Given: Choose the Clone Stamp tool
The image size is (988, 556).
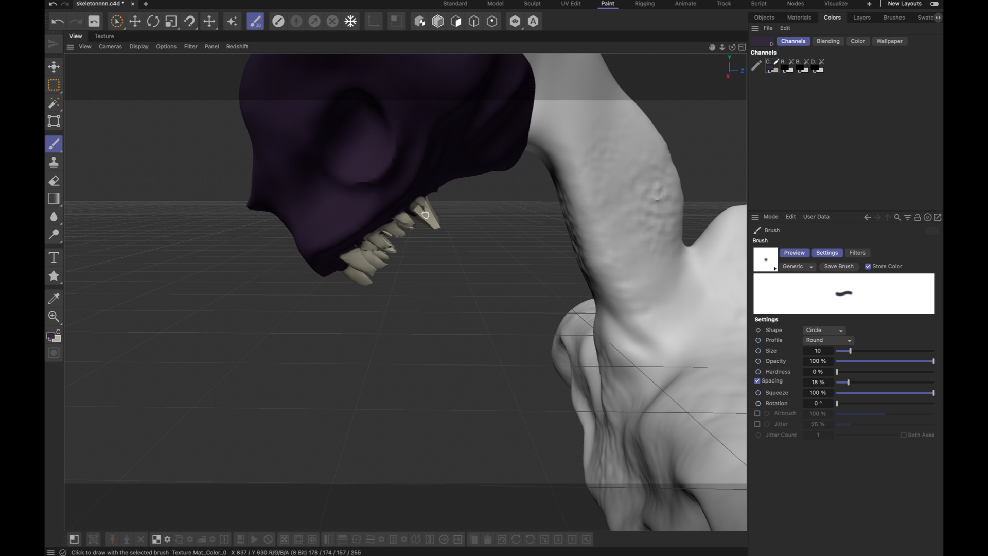Looking at the screenshot, I should [54, 163].
